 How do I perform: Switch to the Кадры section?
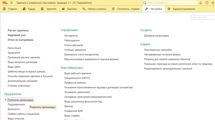coord(30,9)
